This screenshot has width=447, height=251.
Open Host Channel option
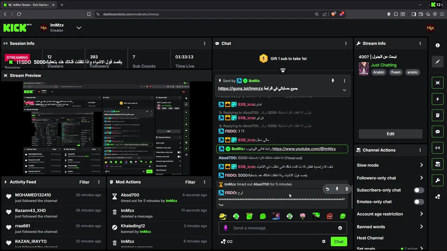click(370, 238)
